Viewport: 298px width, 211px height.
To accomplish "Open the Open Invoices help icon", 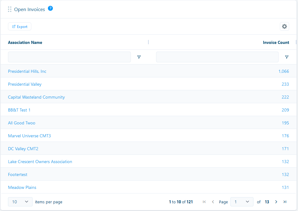I will coord(50,8).
